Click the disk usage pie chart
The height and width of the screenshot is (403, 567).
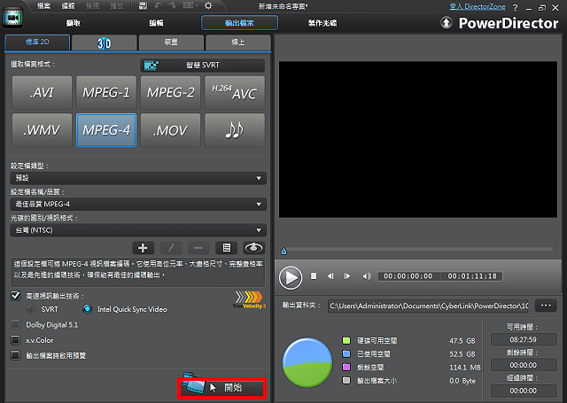pyautogui.click(x=307, y=362)
